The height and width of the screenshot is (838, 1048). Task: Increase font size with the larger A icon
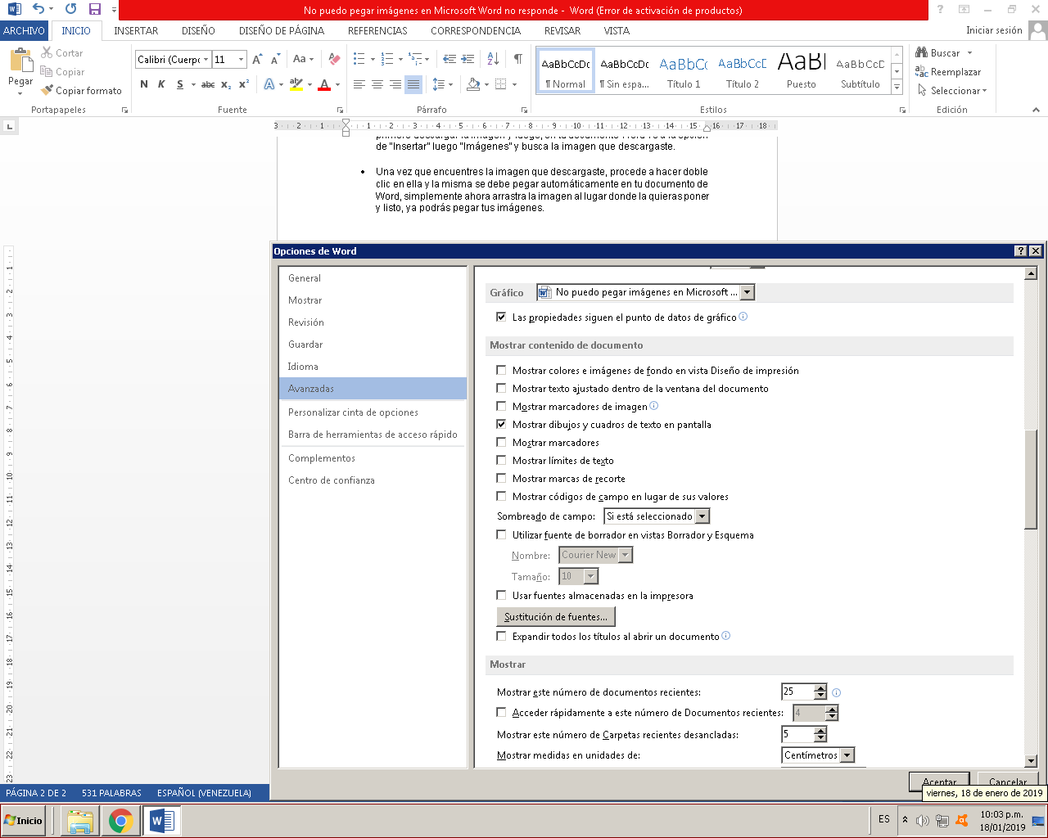point(257,59)
